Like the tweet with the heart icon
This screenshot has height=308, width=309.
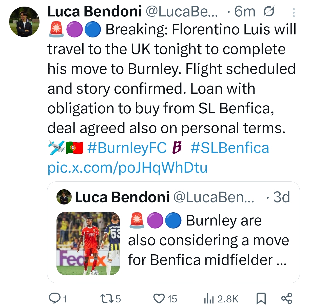159,299
